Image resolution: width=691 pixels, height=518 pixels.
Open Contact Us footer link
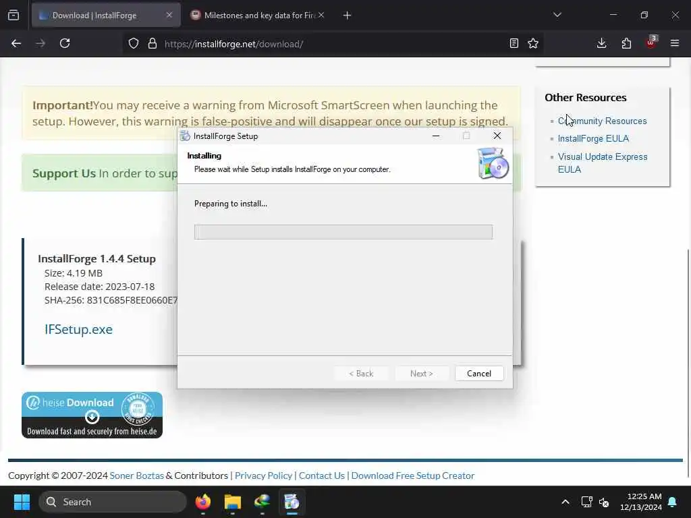pos(322,476)
